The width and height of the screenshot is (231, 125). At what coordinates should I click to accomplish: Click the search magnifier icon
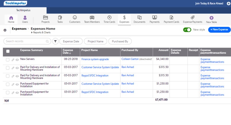click(x=47, y=41)
